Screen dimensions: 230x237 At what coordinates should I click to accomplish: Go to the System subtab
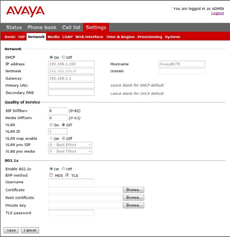172,37
